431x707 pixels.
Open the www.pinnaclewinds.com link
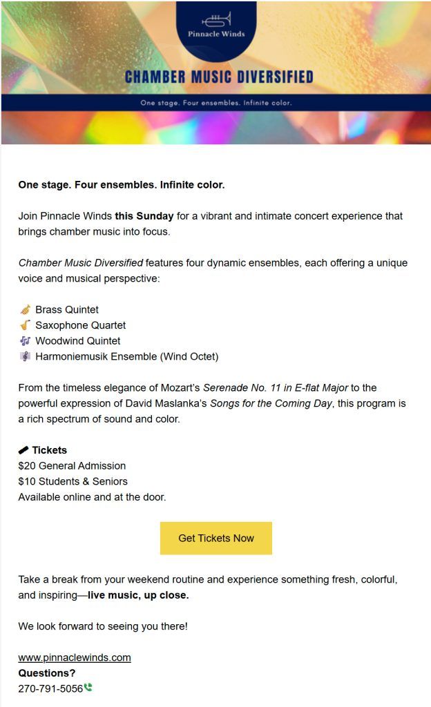75,657
